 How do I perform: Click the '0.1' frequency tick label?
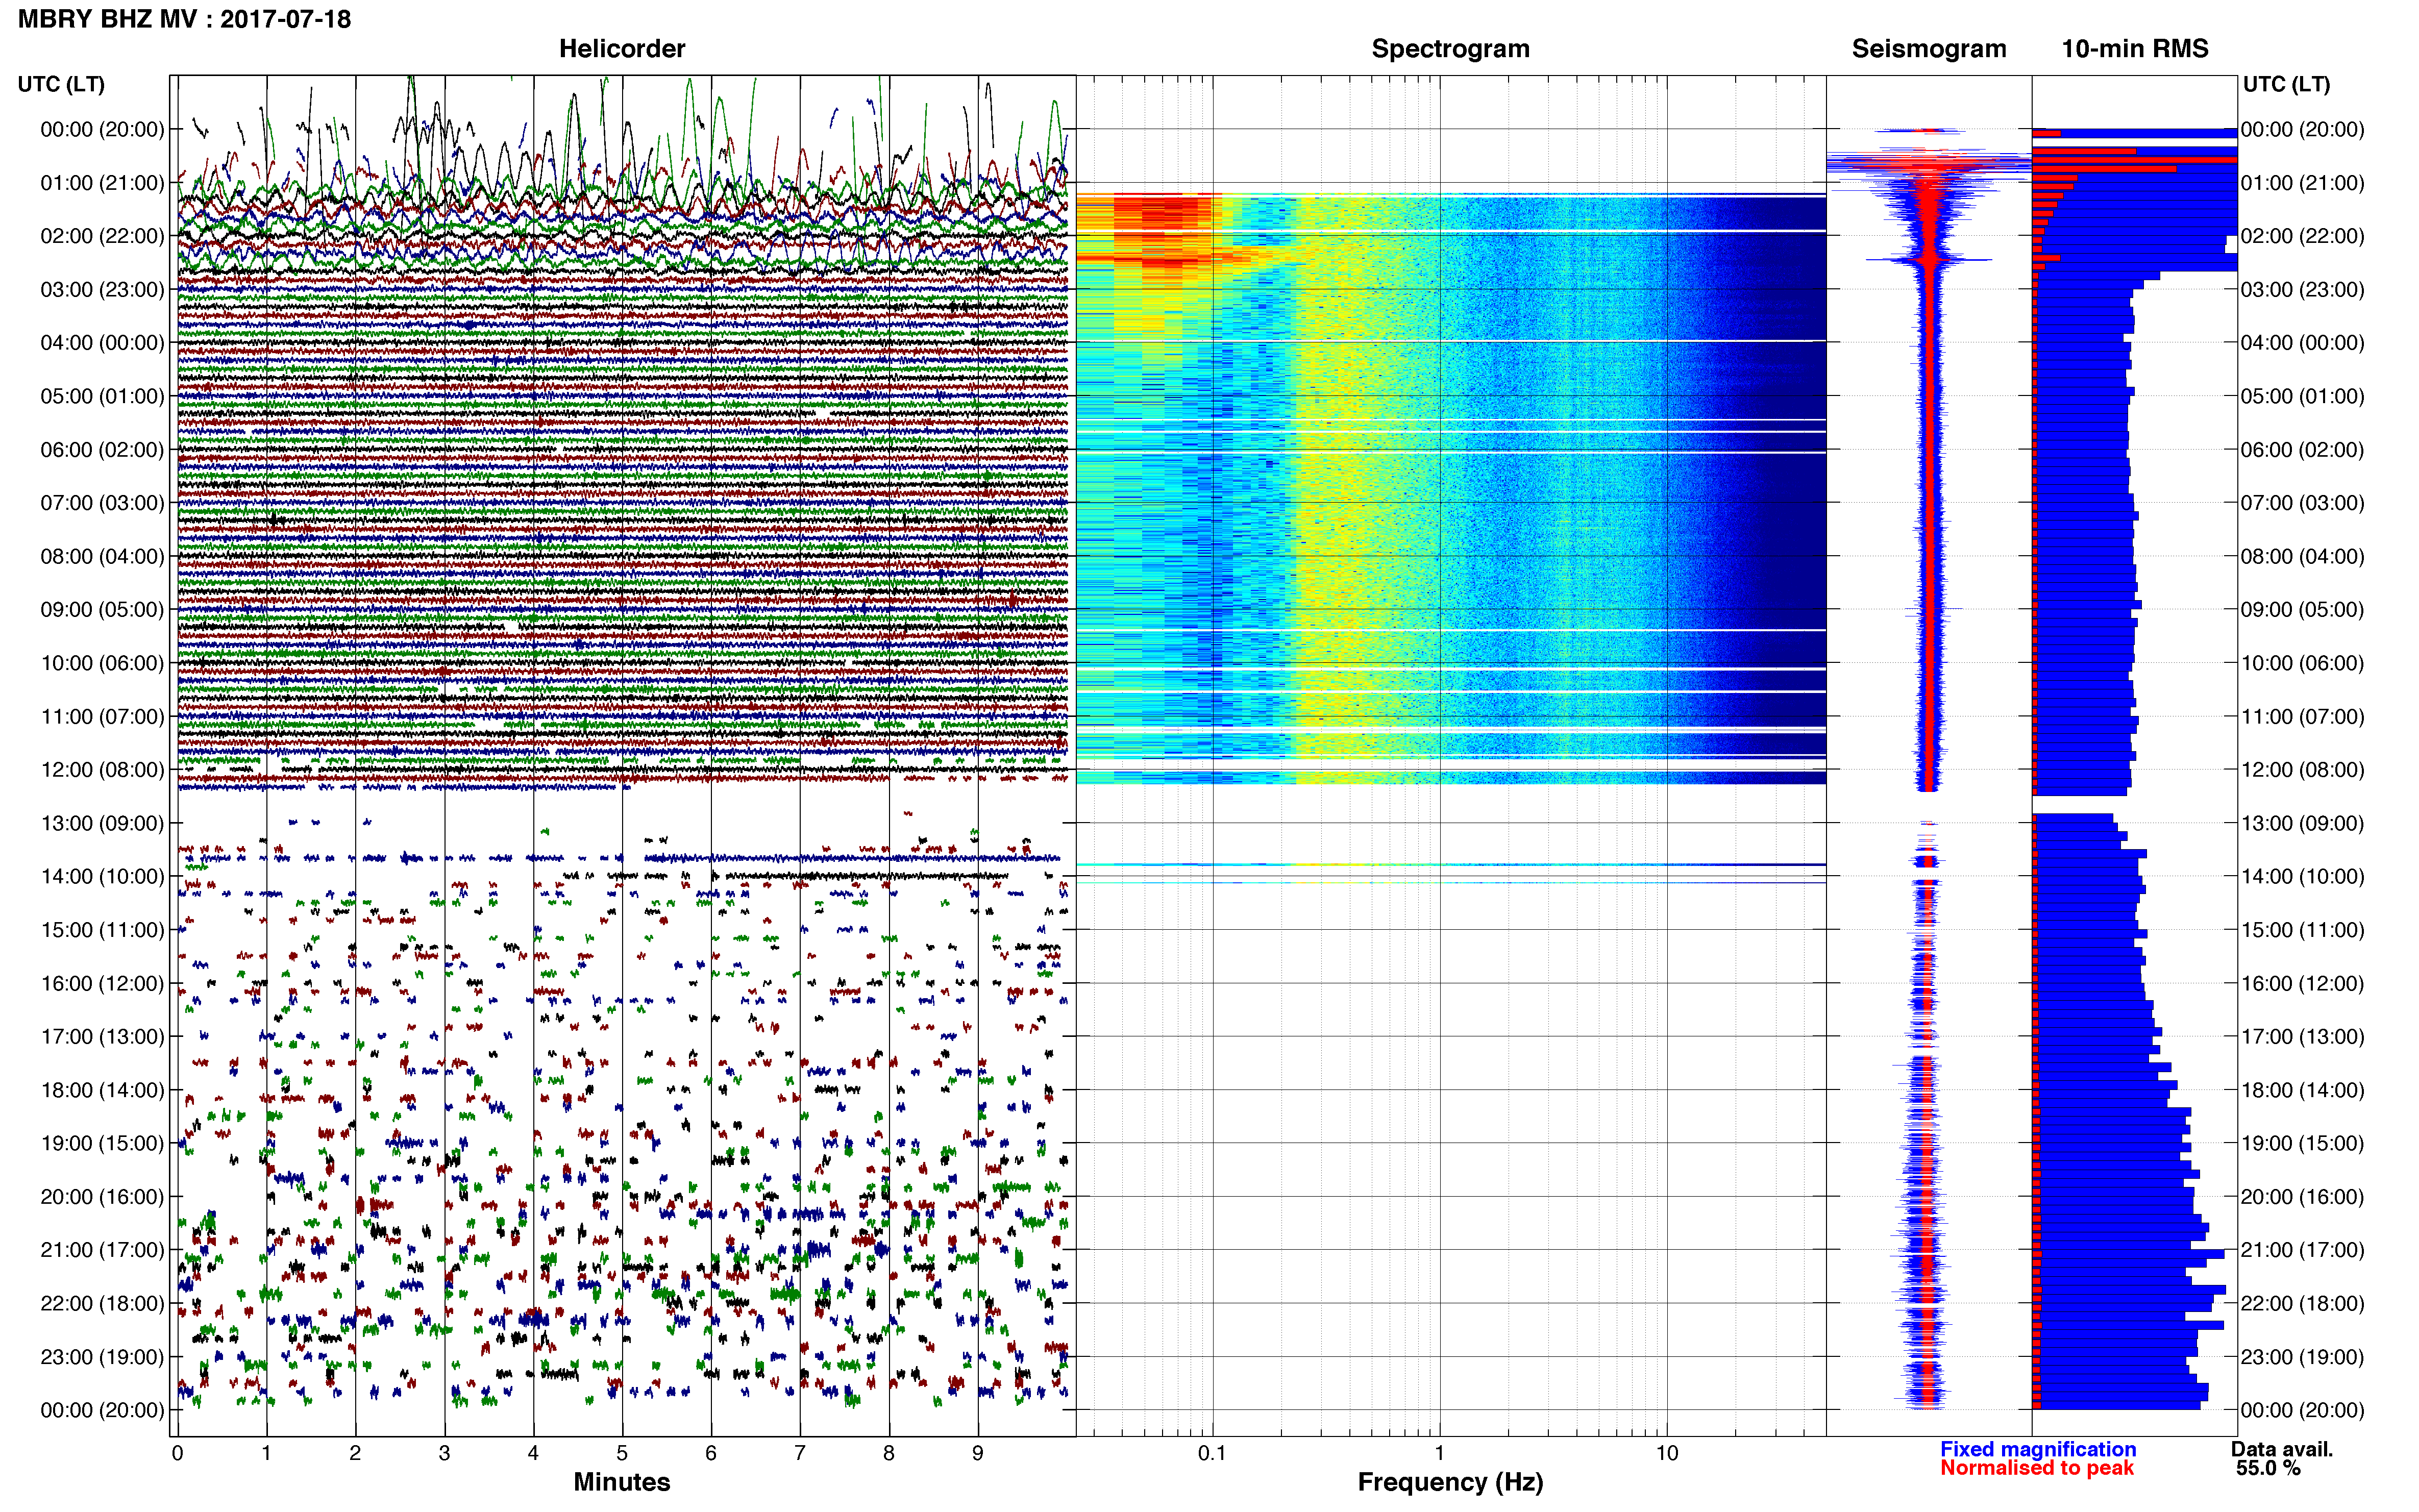pyautogui.click(x=1212, y=1453)
